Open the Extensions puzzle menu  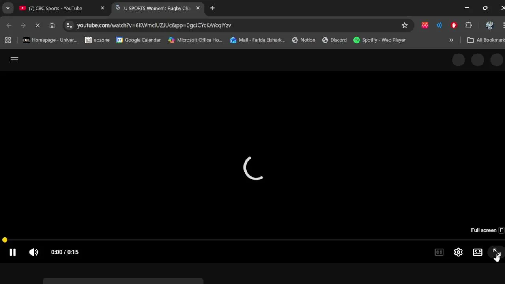tap(469, 25)
